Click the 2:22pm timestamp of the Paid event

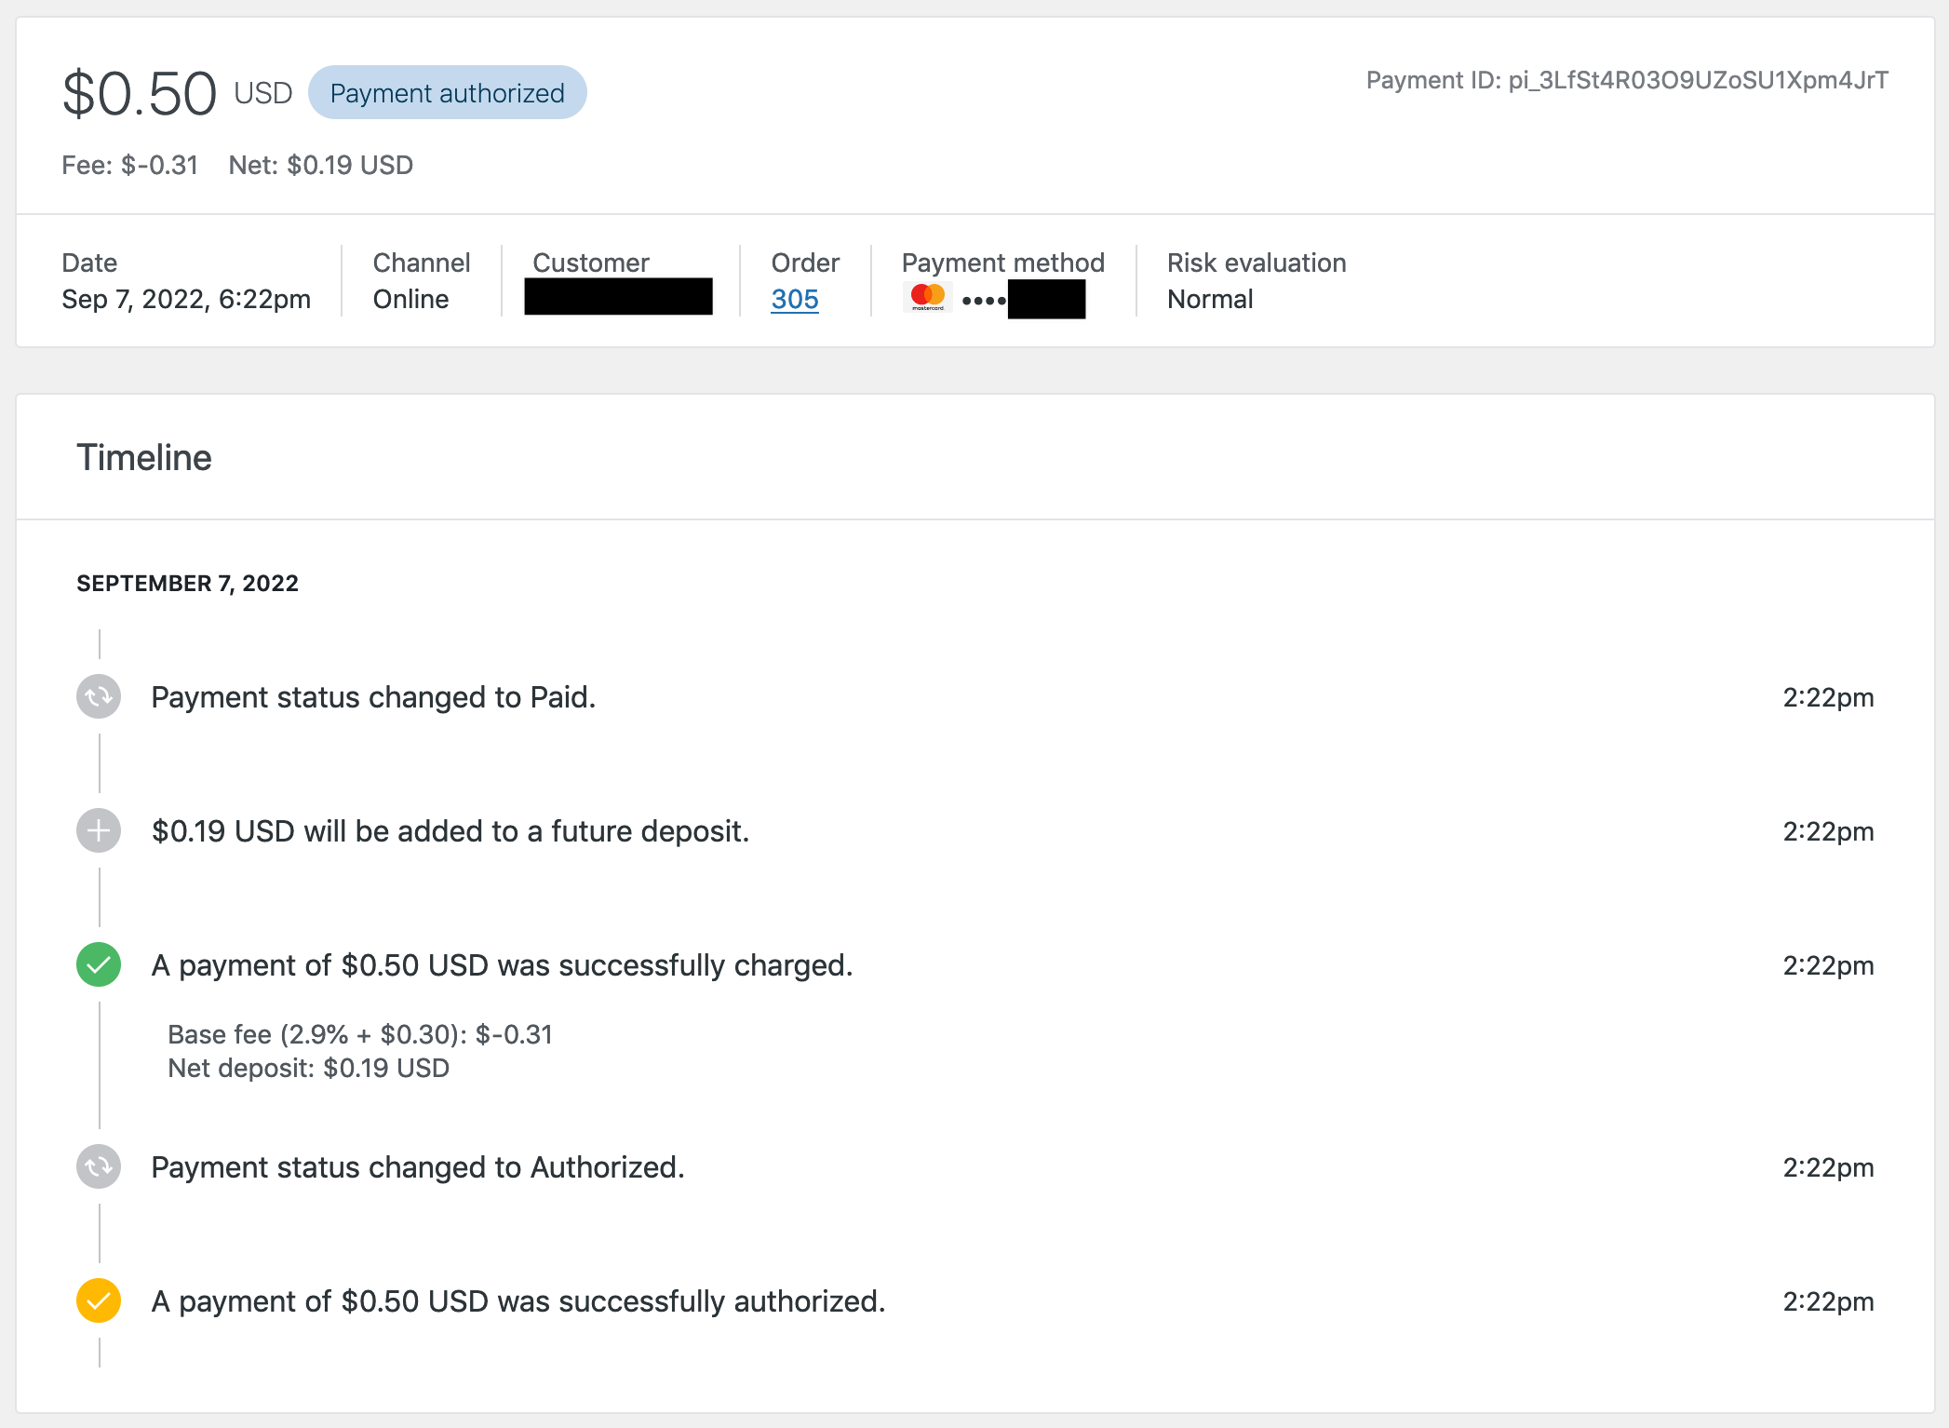click(1827, 696)
